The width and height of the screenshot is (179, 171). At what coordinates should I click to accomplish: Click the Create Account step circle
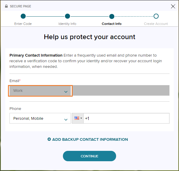point(156,16)
